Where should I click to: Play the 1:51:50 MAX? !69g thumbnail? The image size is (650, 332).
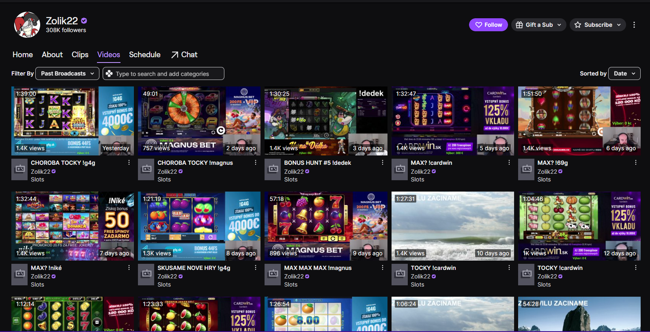(579, 121)
